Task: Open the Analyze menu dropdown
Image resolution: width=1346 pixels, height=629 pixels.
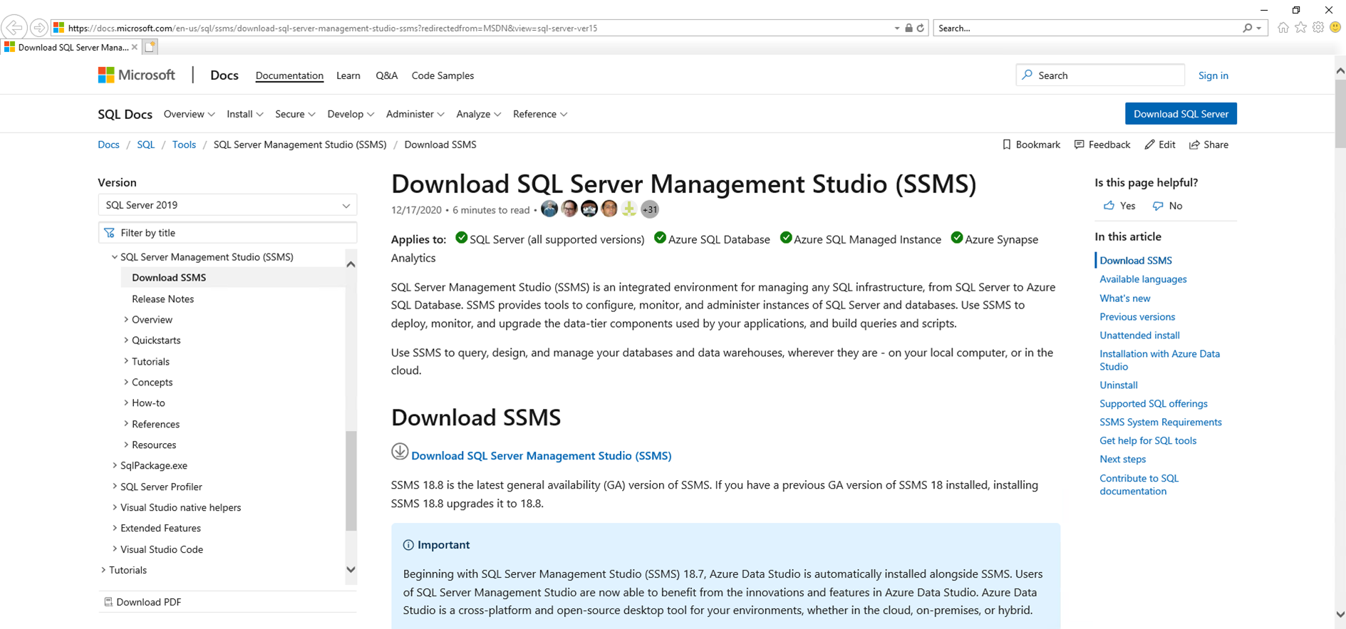Action: (479, 114)
